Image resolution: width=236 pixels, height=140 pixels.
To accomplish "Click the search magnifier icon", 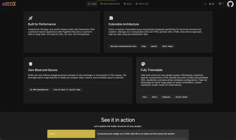I will point(205,4).
